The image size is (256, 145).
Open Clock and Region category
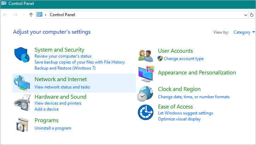click(179, 89)
